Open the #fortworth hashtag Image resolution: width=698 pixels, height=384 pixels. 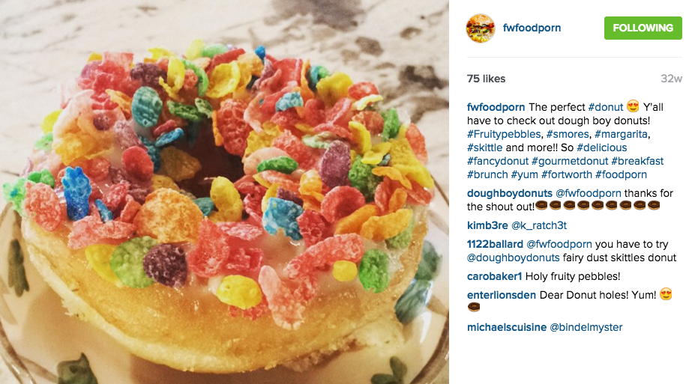[567, 174]
